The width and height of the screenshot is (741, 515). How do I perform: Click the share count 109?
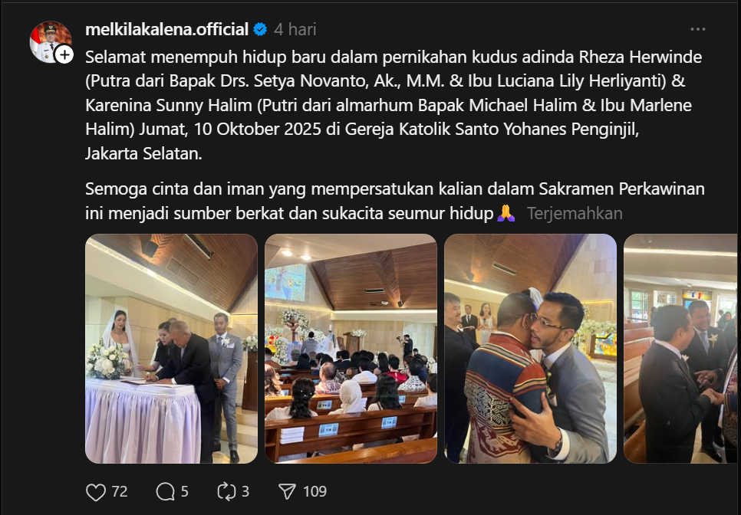click(x=315, y=492)
